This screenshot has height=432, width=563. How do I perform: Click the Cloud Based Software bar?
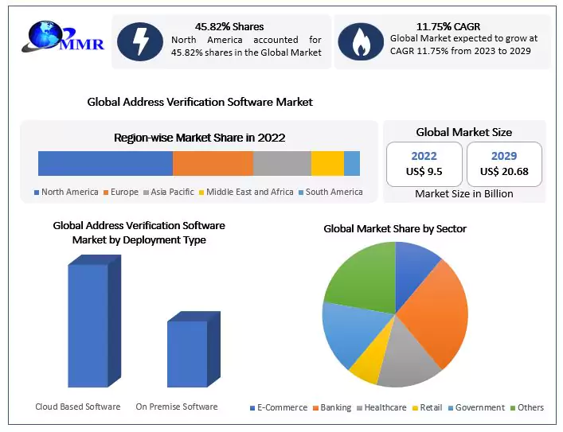click(x=89, y=325)
